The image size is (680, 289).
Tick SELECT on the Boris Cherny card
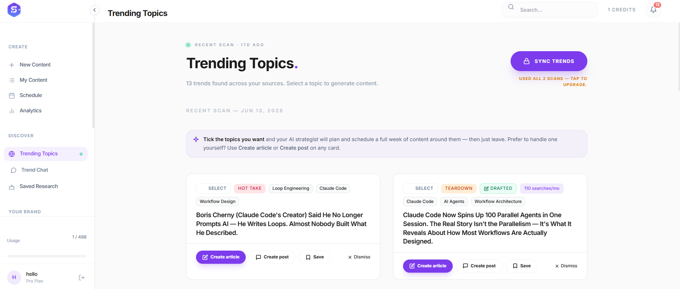(x=213, y=188)
